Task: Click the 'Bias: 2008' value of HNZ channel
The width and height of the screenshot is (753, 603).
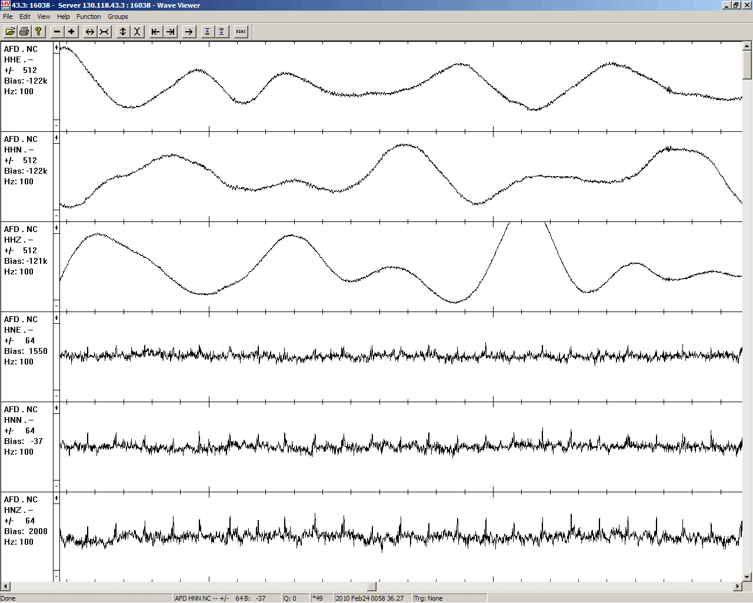Action: [x=26, y=531]
